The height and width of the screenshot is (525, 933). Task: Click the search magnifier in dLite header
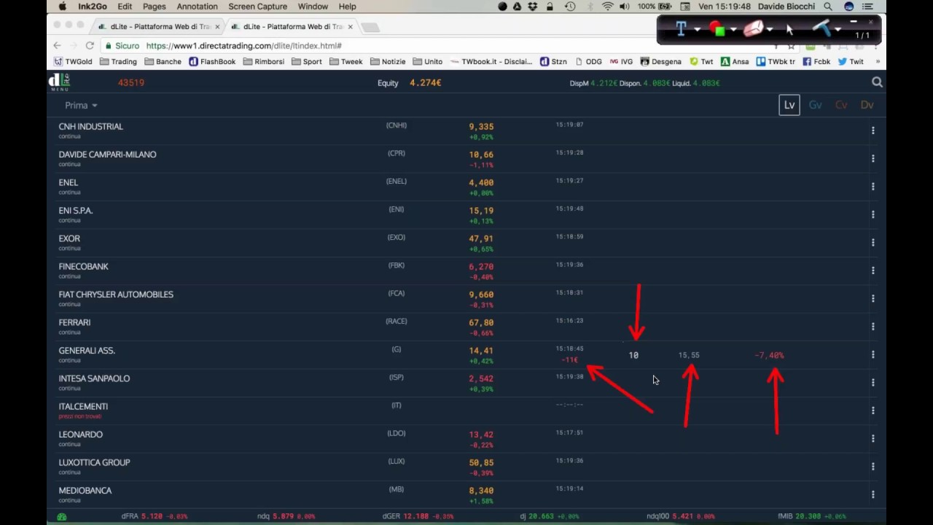[x=877, y=82]
